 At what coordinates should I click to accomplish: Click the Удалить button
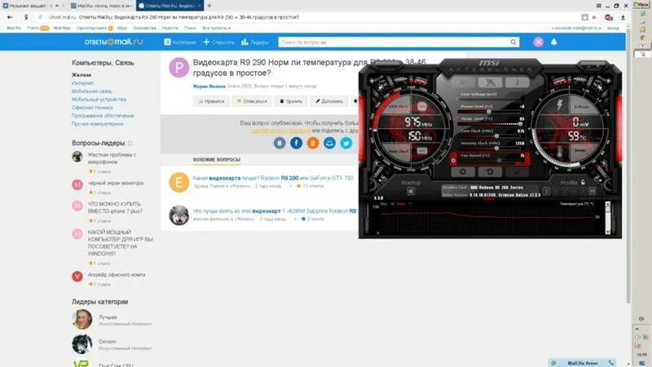tap(291, 101)
